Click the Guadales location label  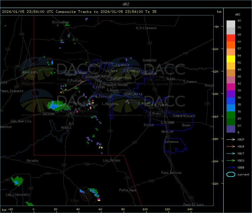click(150, 60)
